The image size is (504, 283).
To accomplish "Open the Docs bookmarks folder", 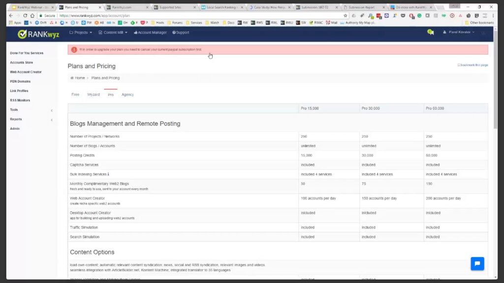I will (228, 23).
